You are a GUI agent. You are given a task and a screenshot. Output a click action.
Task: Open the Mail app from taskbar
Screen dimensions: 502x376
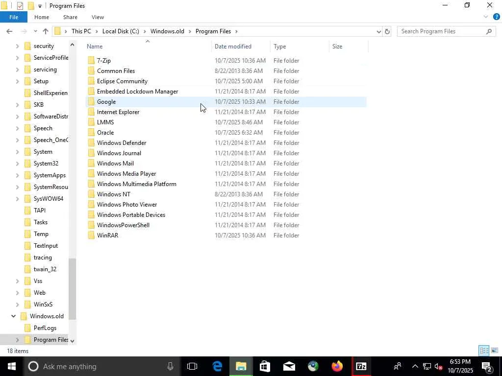(x=289, y=366)
